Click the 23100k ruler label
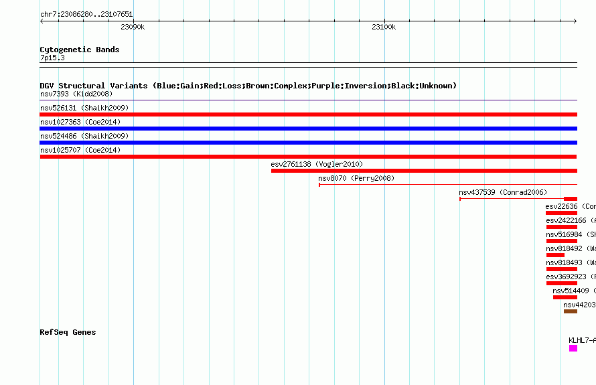The image size is (596, 385). 384,27
